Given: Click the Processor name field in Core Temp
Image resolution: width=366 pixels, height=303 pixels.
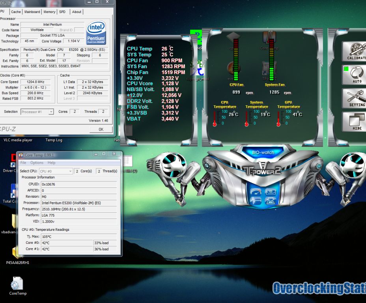Looking at the screenshot, I should pyautogui.click(x=79, y=203).
